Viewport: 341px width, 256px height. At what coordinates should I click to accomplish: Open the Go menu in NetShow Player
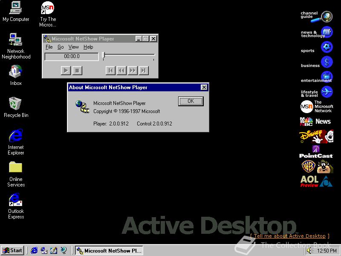coord(61,47)
